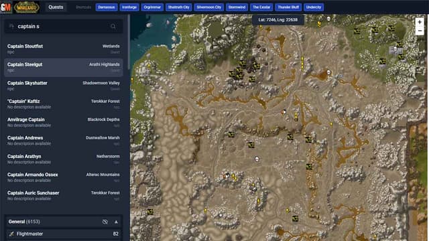Zoom out the map with minus button
This screenshot has width=429, height=241.
(x=420, y=31)
